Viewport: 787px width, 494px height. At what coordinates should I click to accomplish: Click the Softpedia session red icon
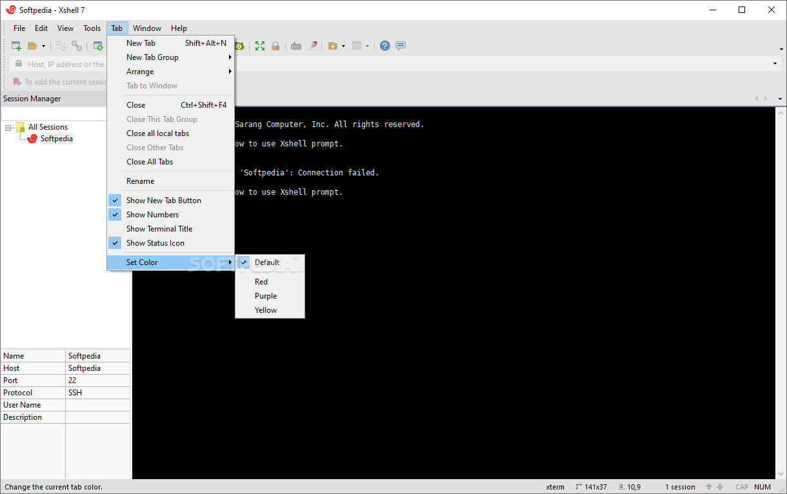[32, 139]
